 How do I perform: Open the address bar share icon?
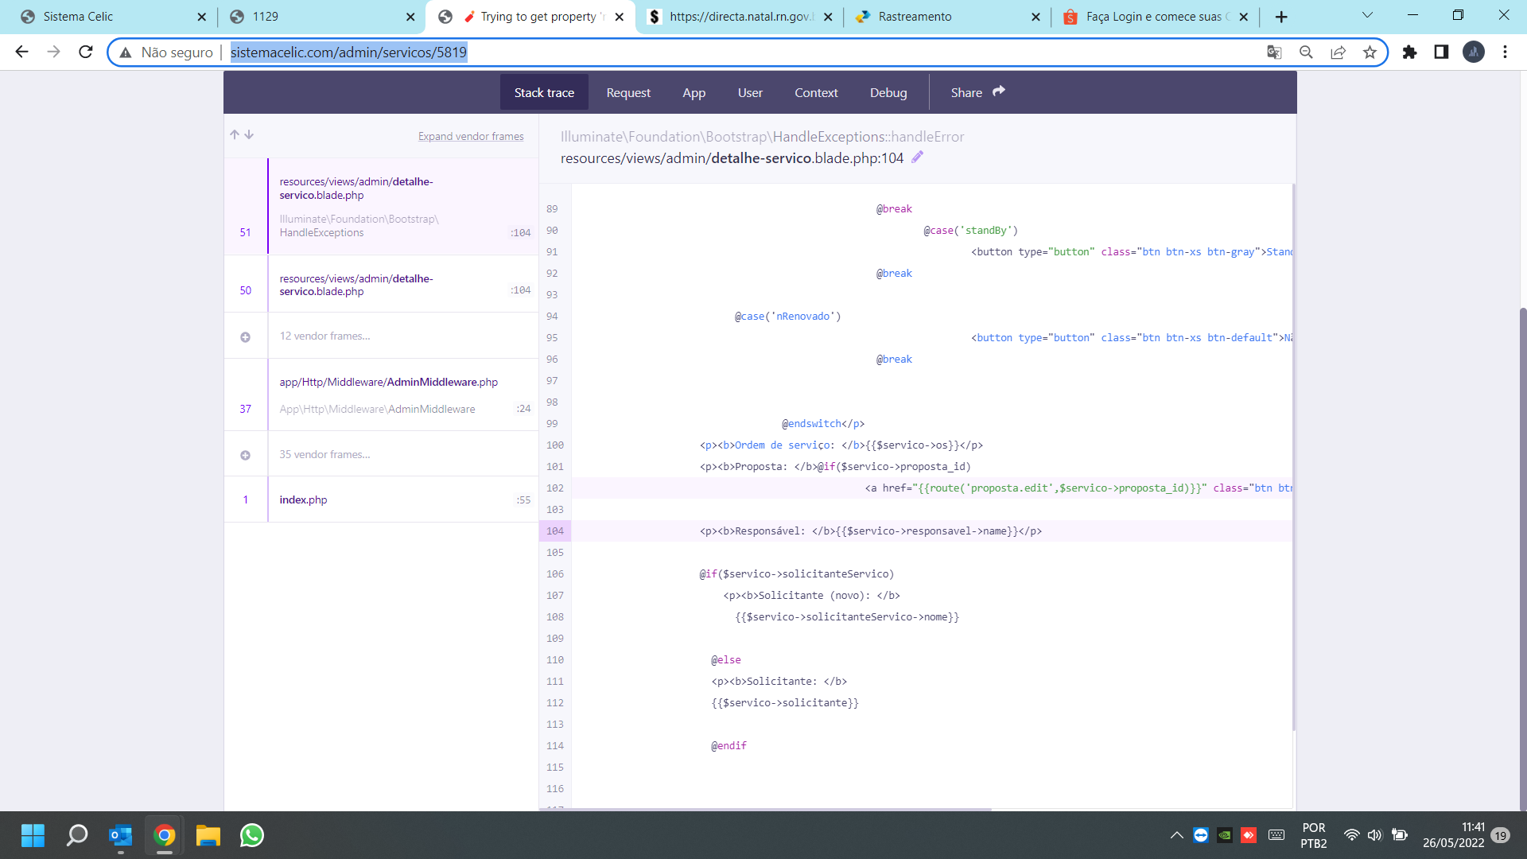pyautogui.click(x=1339, y=52)
